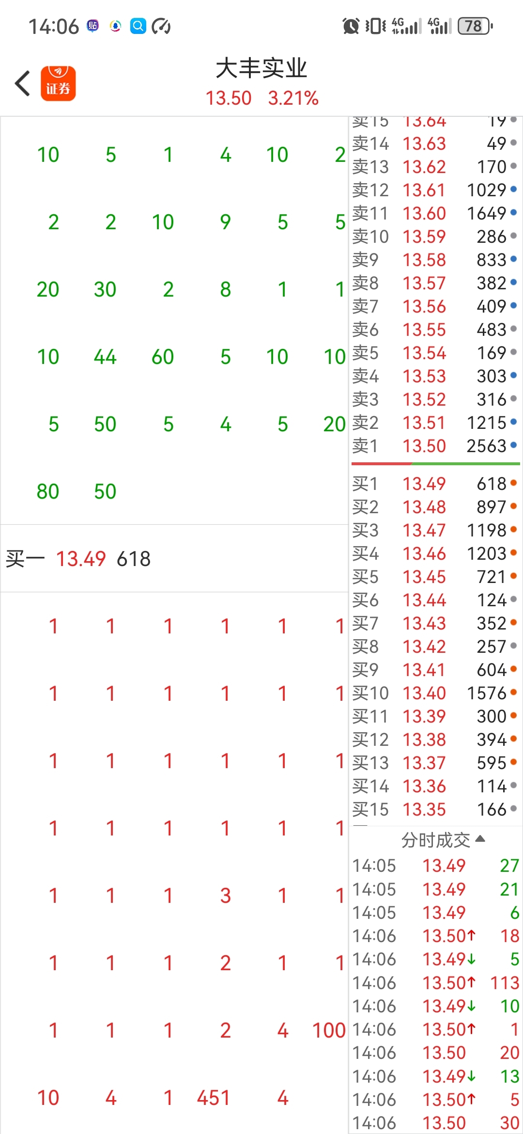
Task: Tap the green 44 order in the sell queue
Action: [105, 357]
